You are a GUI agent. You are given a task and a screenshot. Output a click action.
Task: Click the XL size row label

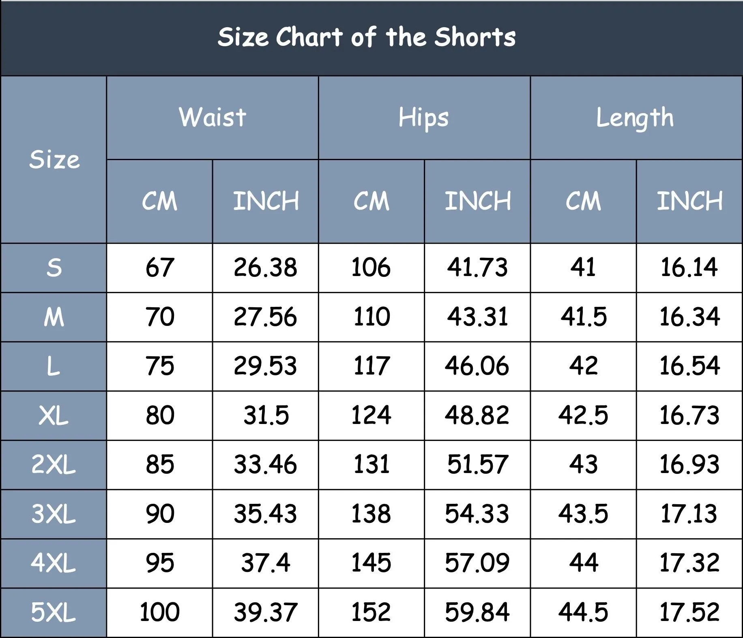pyautogui.click(x=54, y=415)
